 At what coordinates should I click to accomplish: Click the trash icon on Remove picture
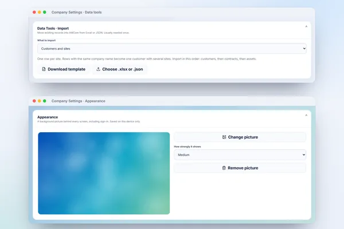[x=224, y=168]
